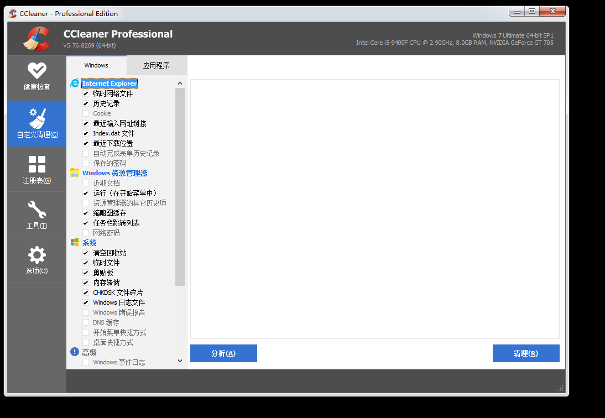The width and height of the screenshot is (605, 418).
Task: Click the Windows 资源管理器 folder icon
Action: (75, 173)
